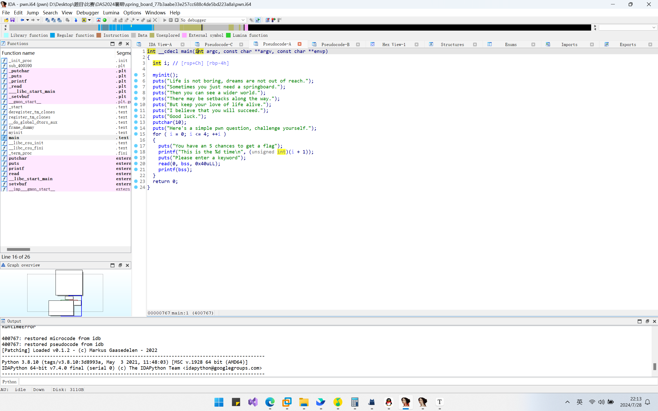Terminate process with the stop button
Viewport: 658px width, 411px height.
click(x=177, y=20)
